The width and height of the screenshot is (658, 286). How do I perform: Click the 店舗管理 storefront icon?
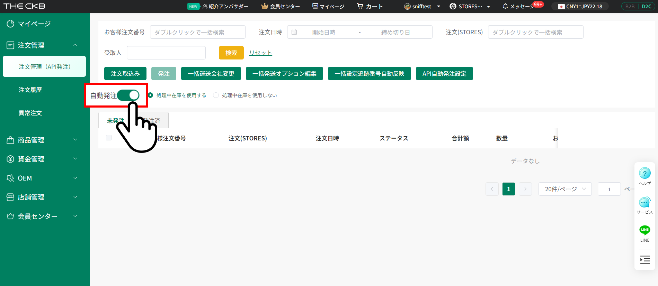(x=10, y=197)
